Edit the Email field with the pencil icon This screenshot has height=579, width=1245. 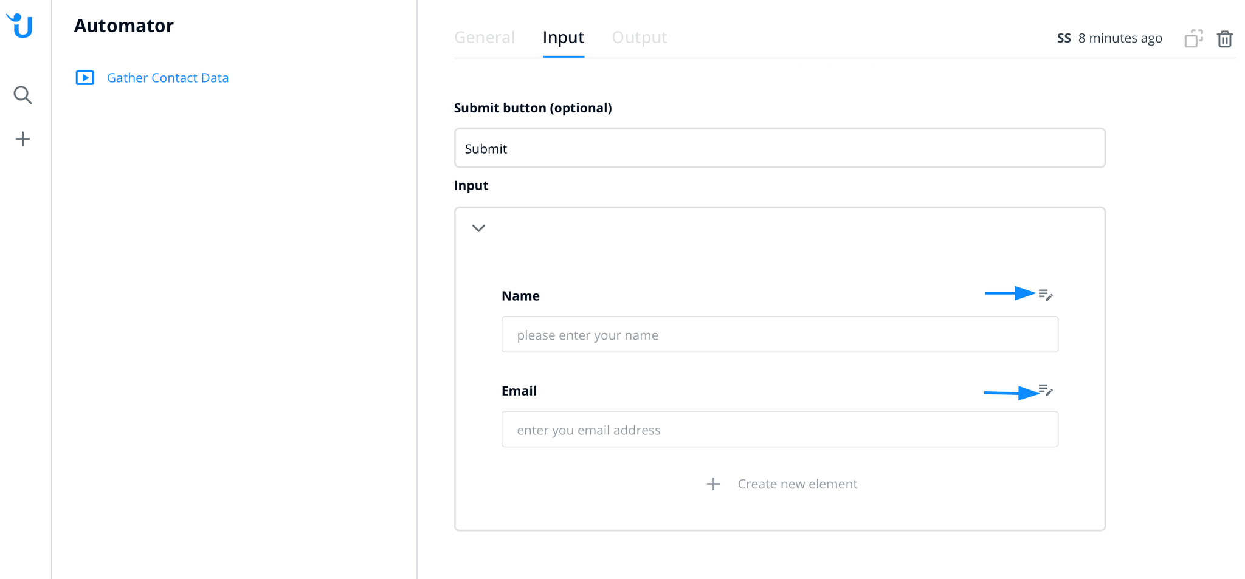(1046, 390)
